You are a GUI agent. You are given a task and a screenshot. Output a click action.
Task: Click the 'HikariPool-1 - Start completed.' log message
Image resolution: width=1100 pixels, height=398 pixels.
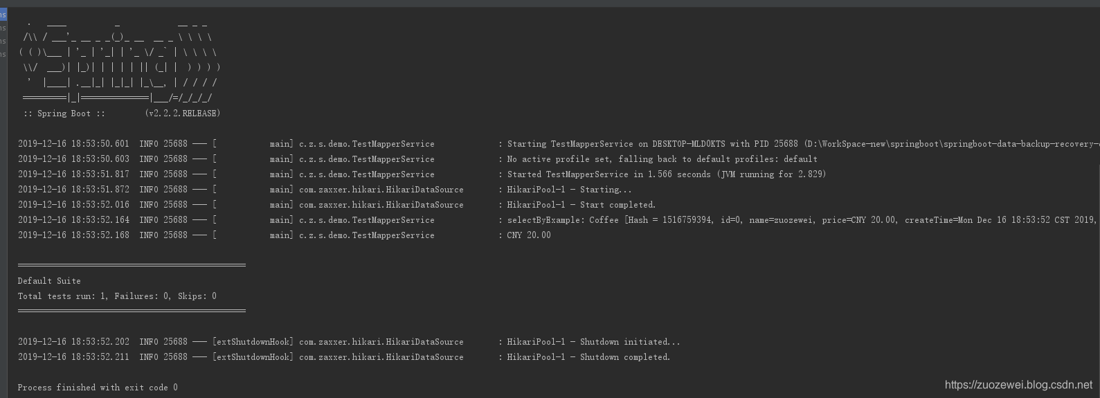(581, 205)
